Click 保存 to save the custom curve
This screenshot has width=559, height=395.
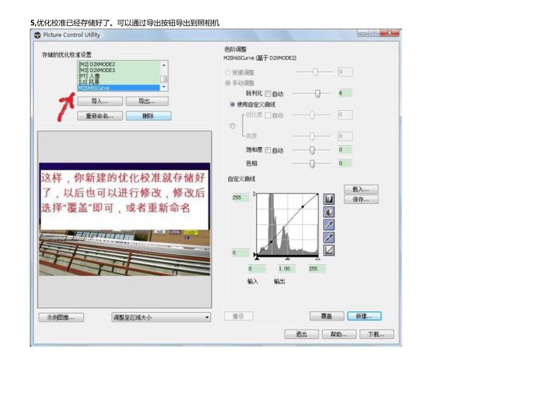coord(361,199)
